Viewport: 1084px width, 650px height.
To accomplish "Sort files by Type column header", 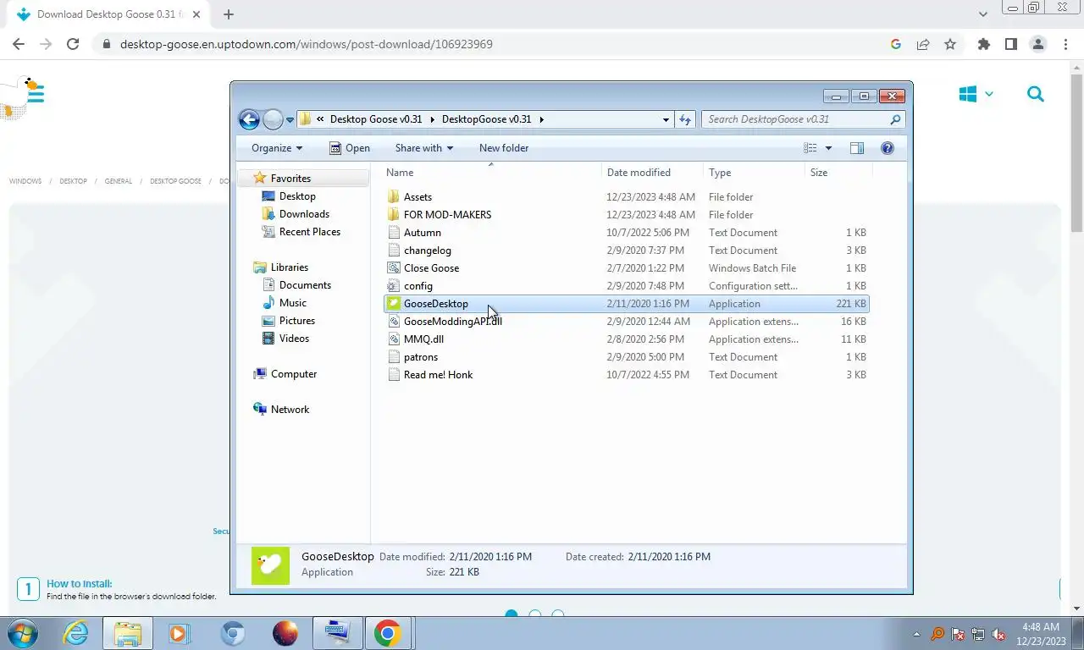I will (x=754, y=173).
